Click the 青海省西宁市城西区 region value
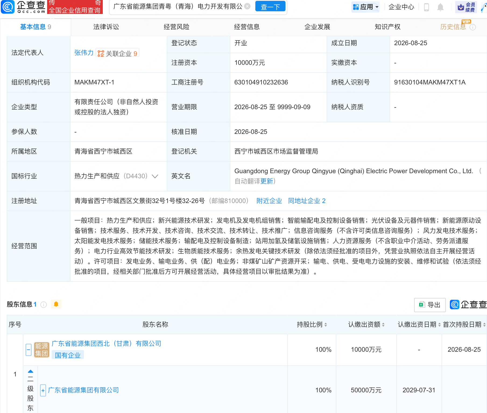The image size is (487, 413). [x=103, y=151]
